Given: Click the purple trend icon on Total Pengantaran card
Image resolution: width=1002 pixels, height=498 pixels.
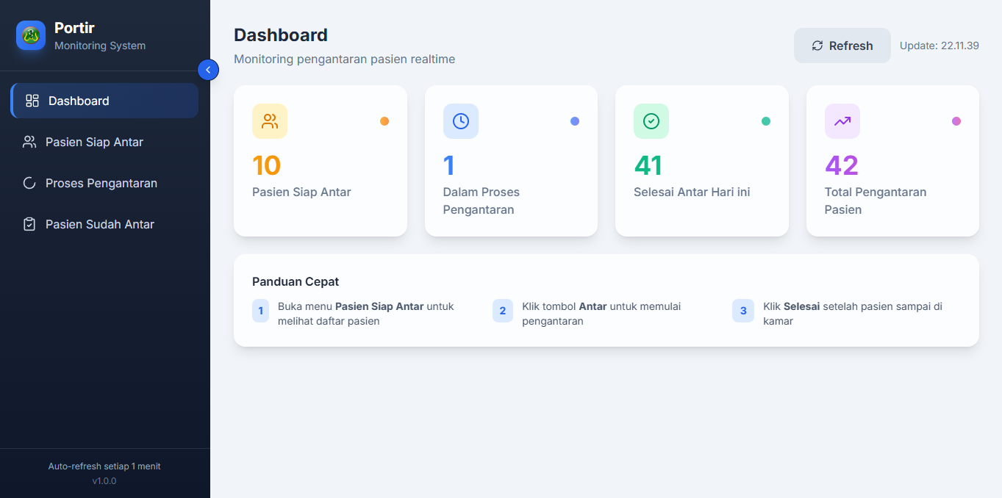Looking at the screenshot, I should tap(842, 121).
